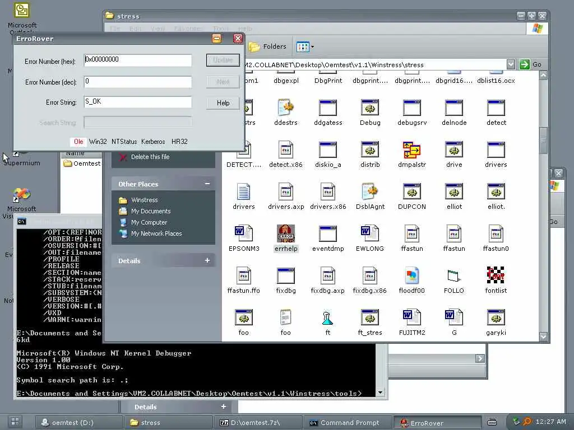Switch to D:\oemtest.7z taskbar item
Viewport: 574px width, 430px height.
coord(257,422)
